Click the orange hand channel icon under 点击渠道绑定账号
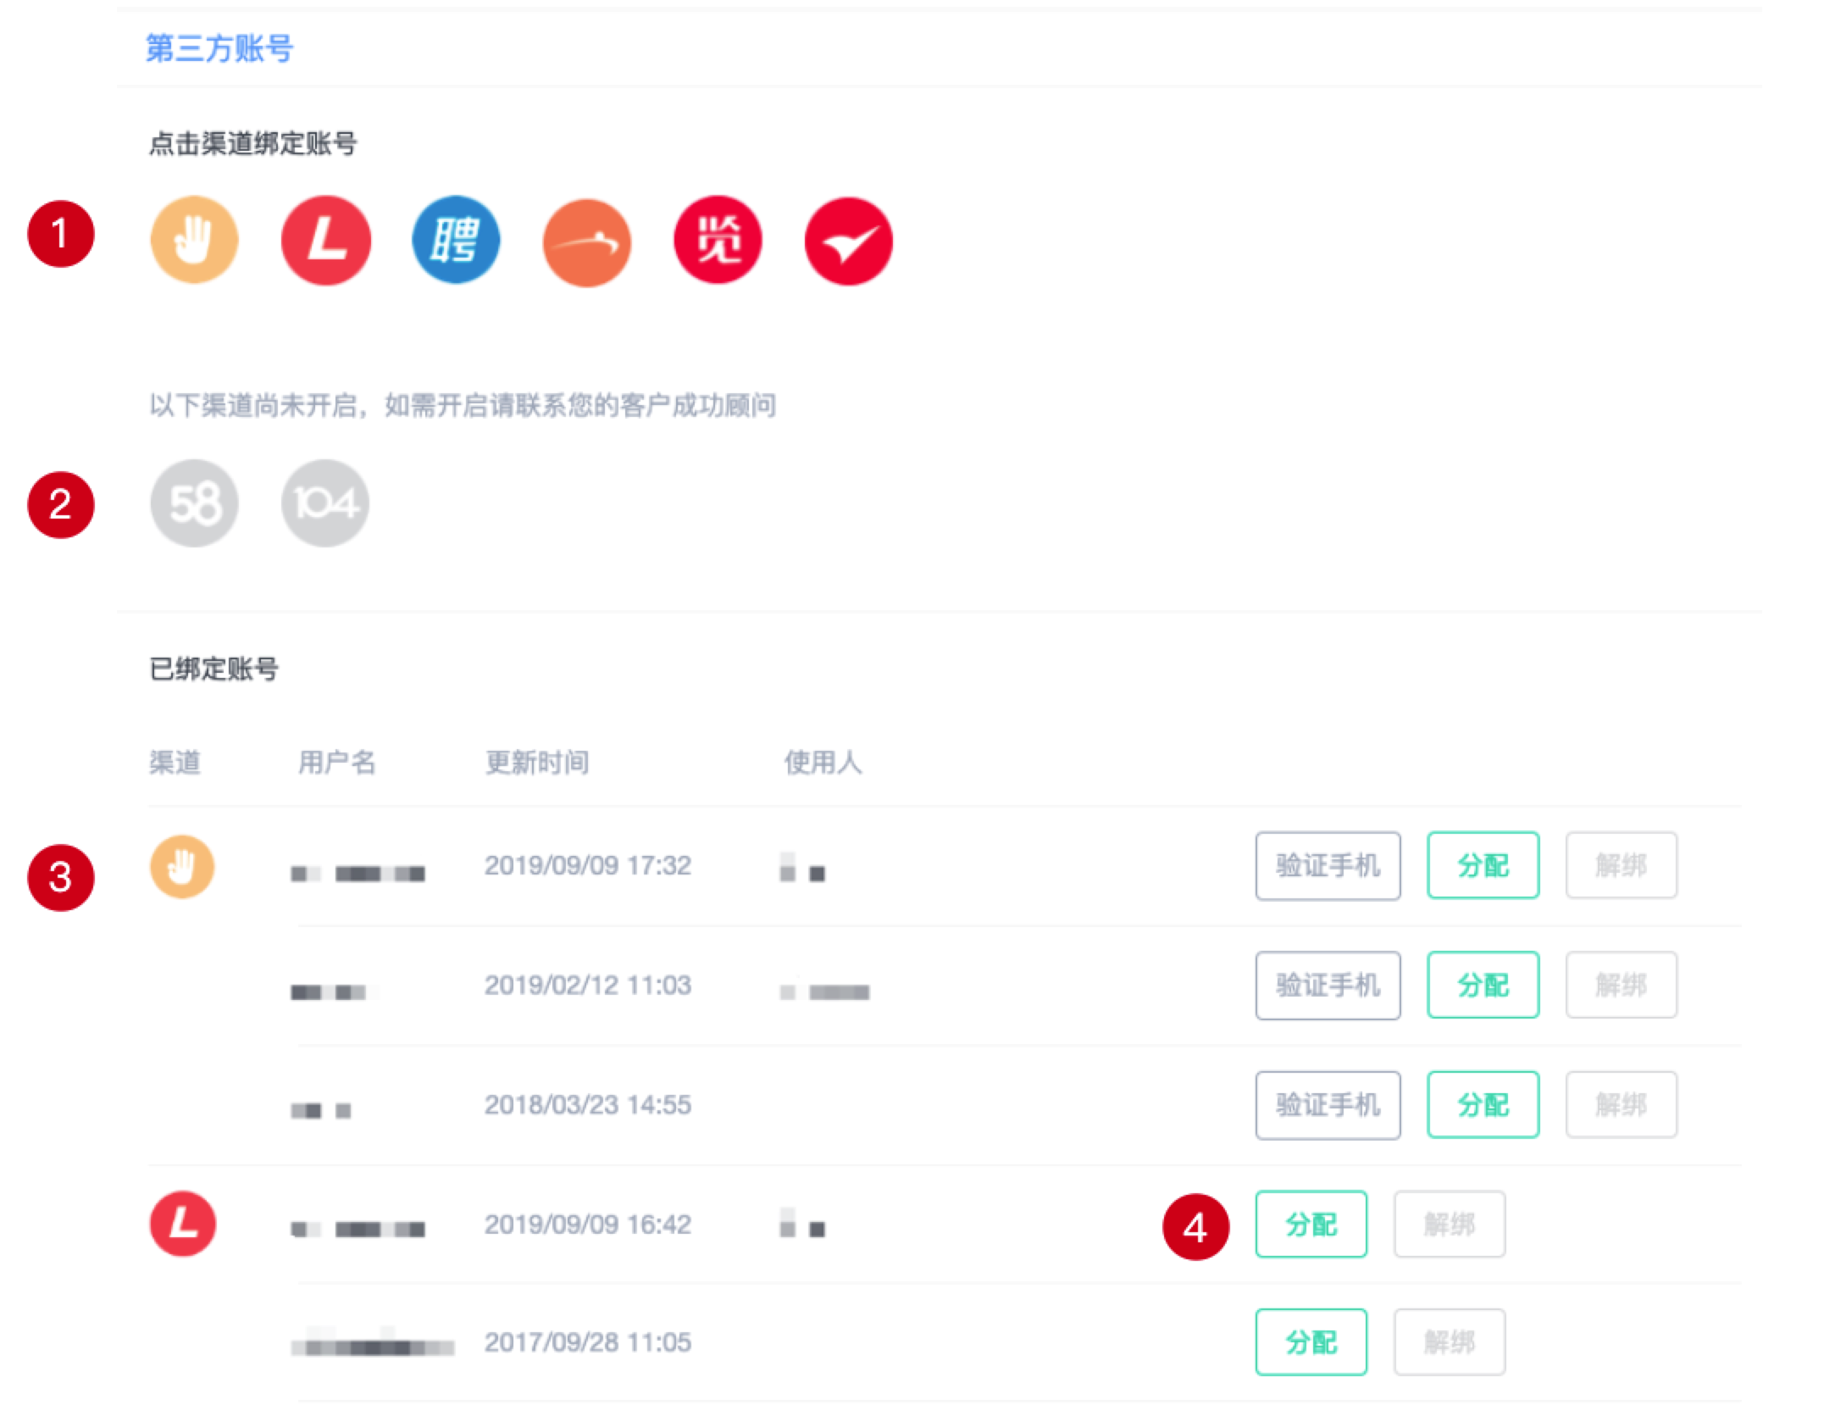Viewport: 1835px width, 1405px height. pyautogui.click(x=194, y=241)
